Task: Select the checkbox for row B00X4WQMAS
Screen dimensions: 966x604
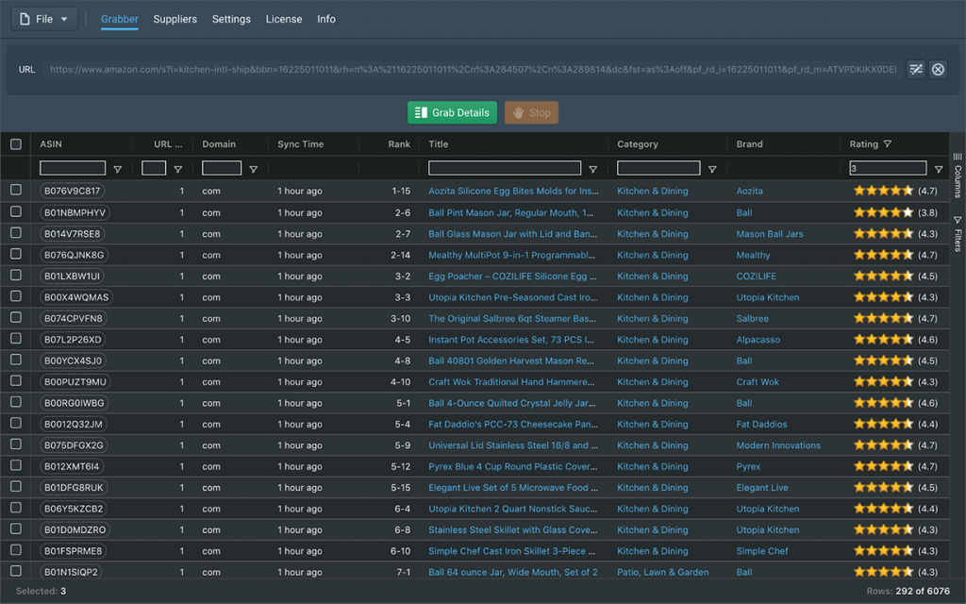Action: [x=16, y=297]
